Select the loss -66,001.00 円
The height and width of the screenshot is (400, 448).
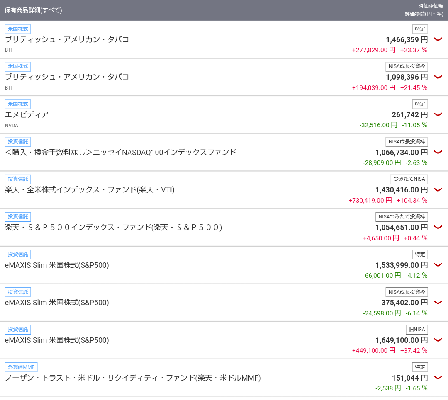[x=382, y=276]
